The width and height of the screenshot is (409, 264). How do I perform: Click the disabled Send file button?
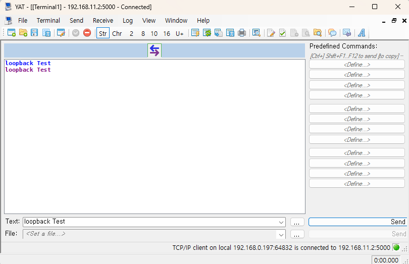pos(357,234)
